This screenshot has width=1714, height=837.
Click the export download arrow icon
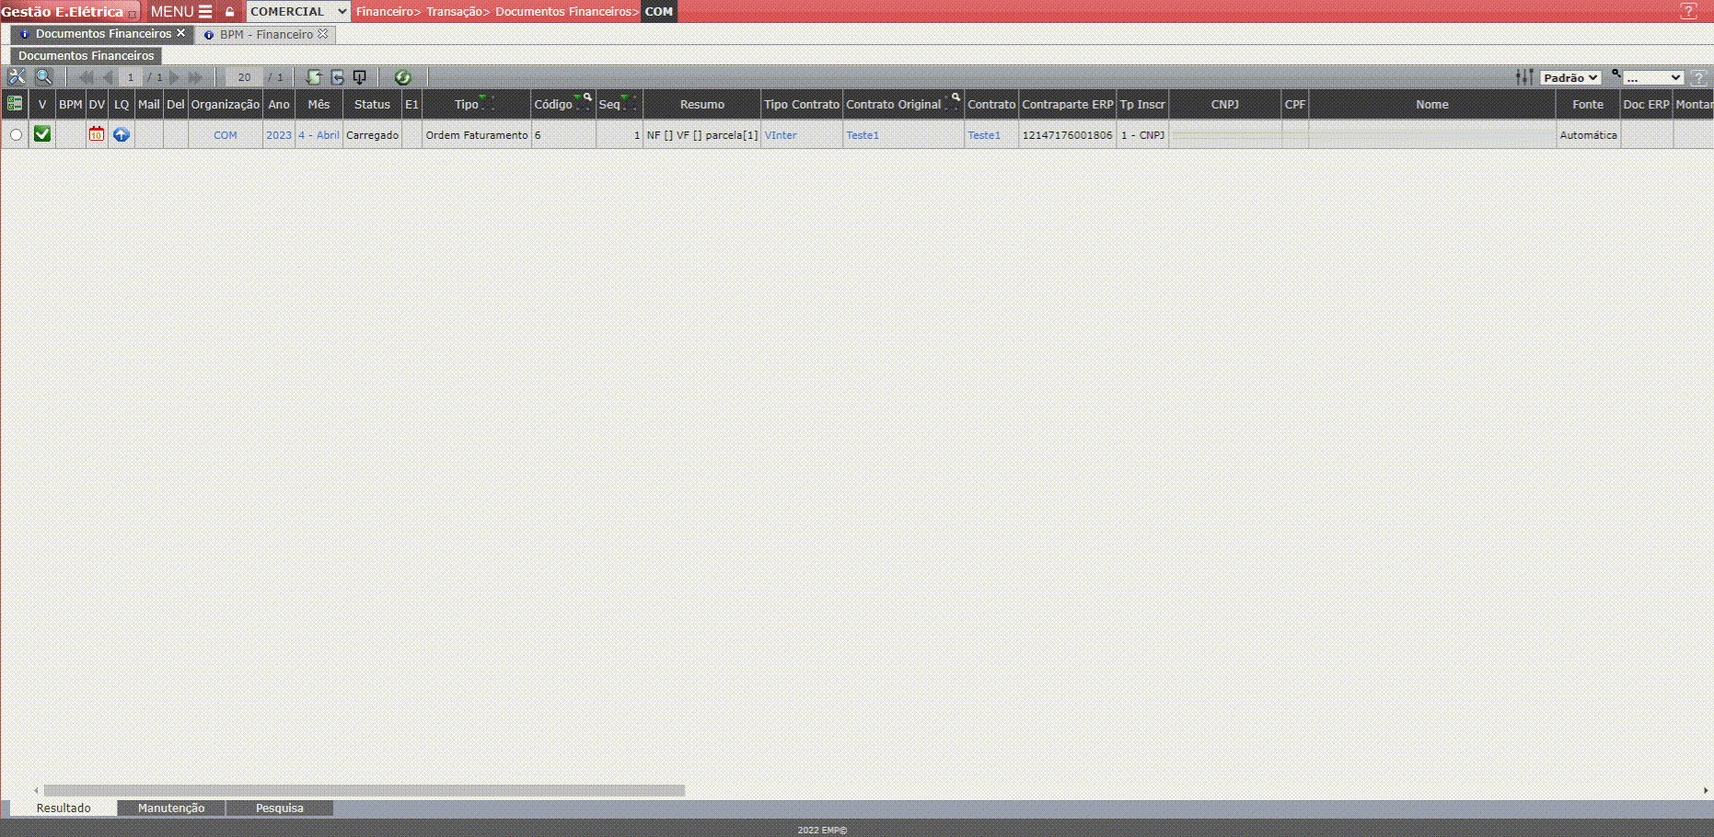[360, 77]
